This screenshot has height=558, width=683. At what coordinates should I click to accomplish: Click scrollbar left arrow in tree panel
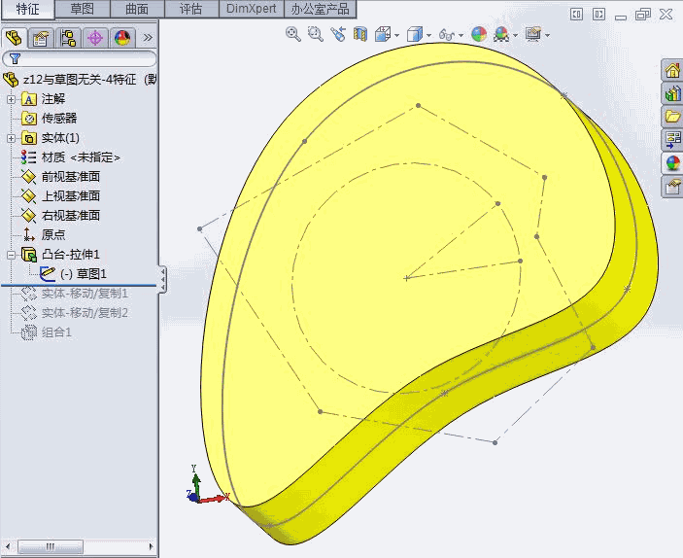coord(8,546)
